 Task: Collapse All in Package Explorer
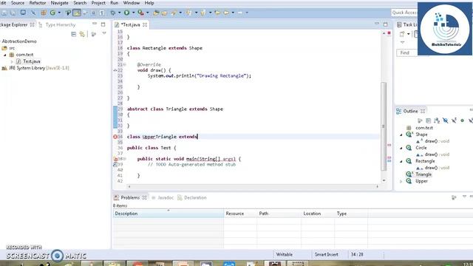pyautogui.click(x=73, y=34)
